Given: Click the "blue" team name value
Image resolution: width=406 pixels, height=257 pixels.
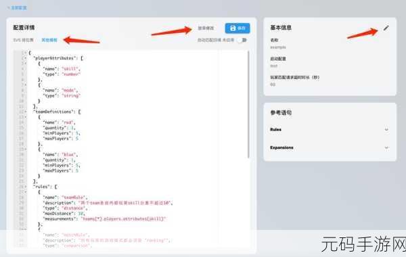Looking at the screenshot, I should [70, 154].
